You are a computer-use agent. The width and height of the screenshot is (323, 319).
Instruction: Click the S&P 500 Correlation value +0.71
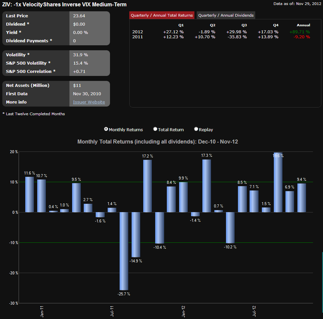pyautogui.click(x=79, y=72)
